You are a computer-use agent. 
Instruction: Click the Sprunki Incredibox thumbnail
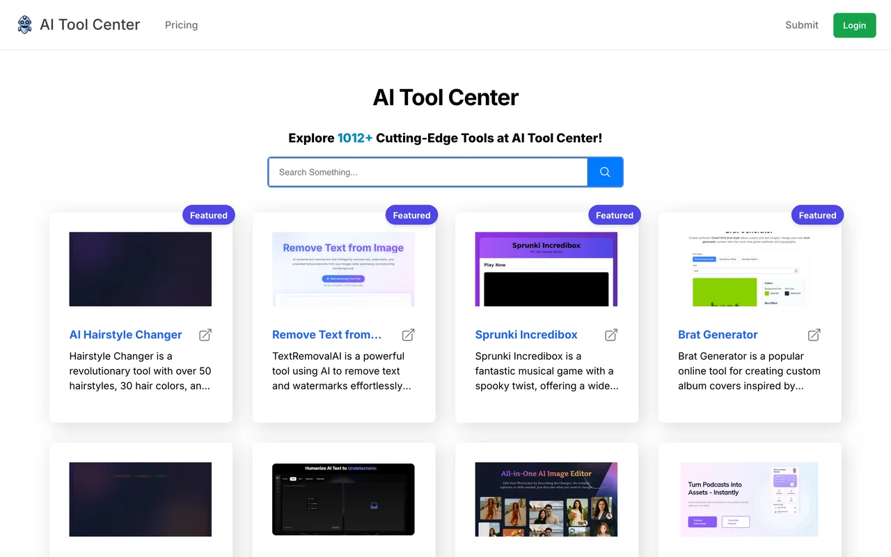546,269
